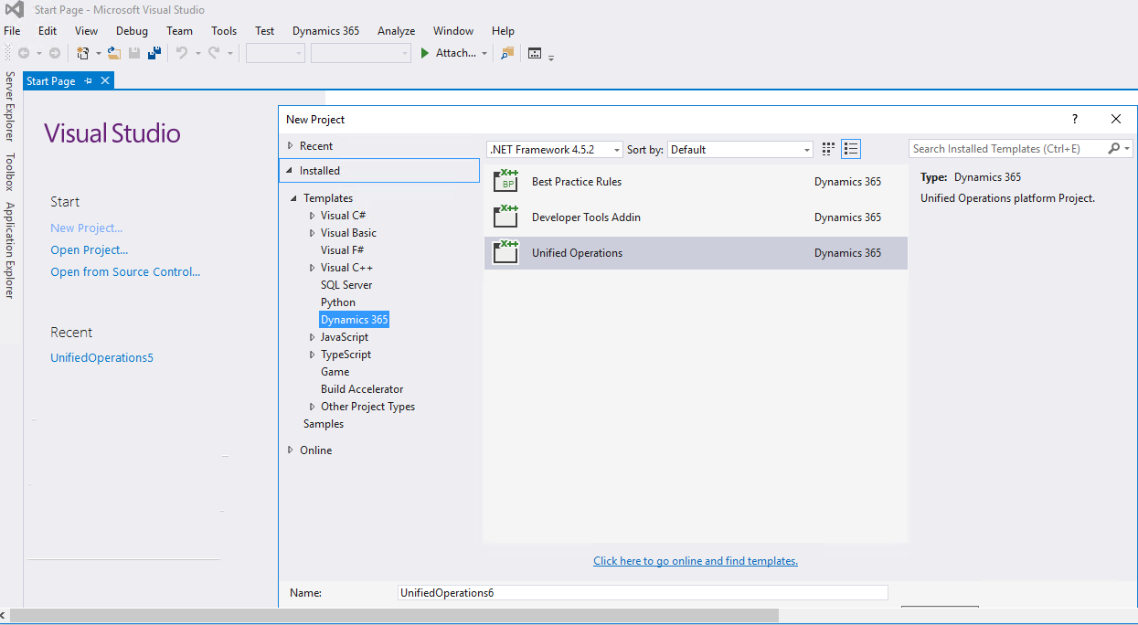Select the Visual F# template category
Screen dimensions: 1138x625
[343, 250]
